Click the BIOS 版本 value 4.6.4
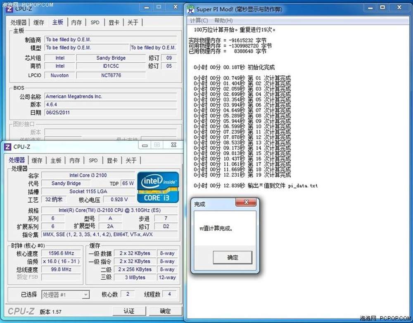 (111, 104)
